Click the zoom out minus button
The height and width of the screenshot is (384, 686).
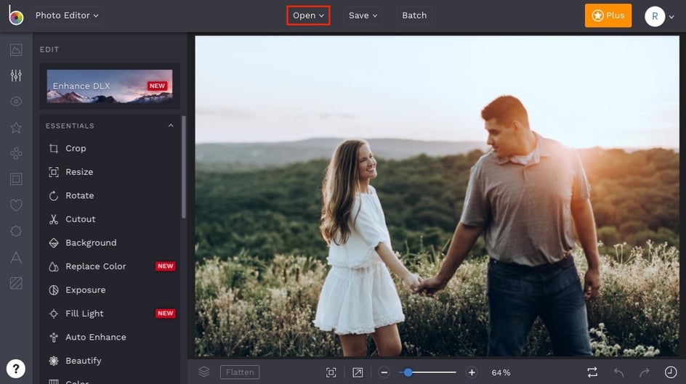[x=384, y=372]
